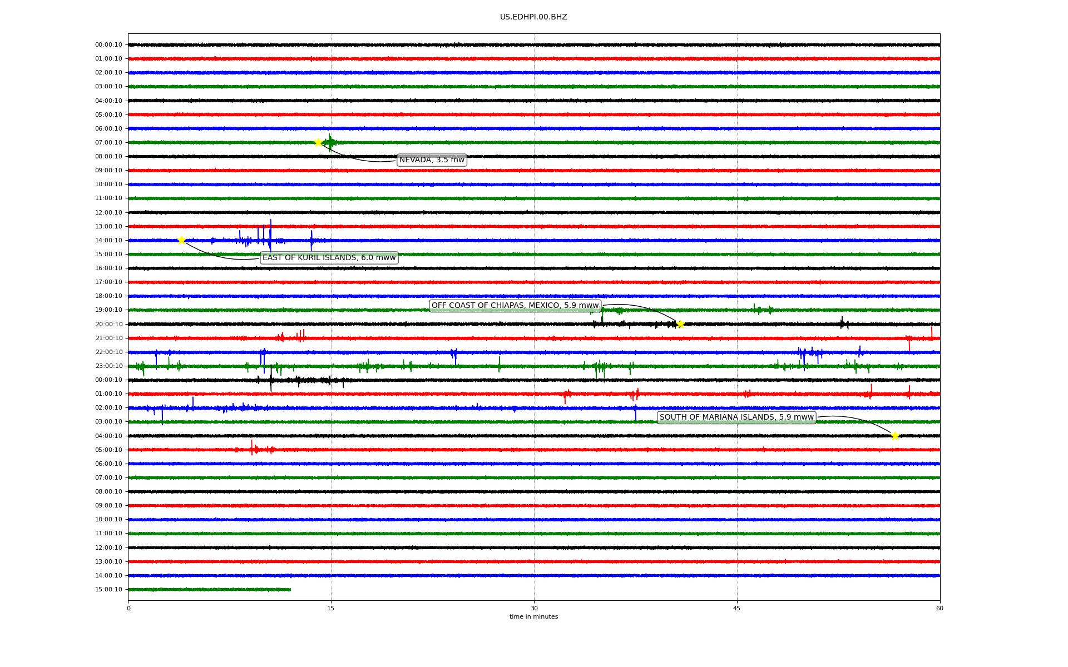Click the 22:00:10 trace time label
Image resolution: width=1068 pixels, height=667 pixels.
coord(108,352)
